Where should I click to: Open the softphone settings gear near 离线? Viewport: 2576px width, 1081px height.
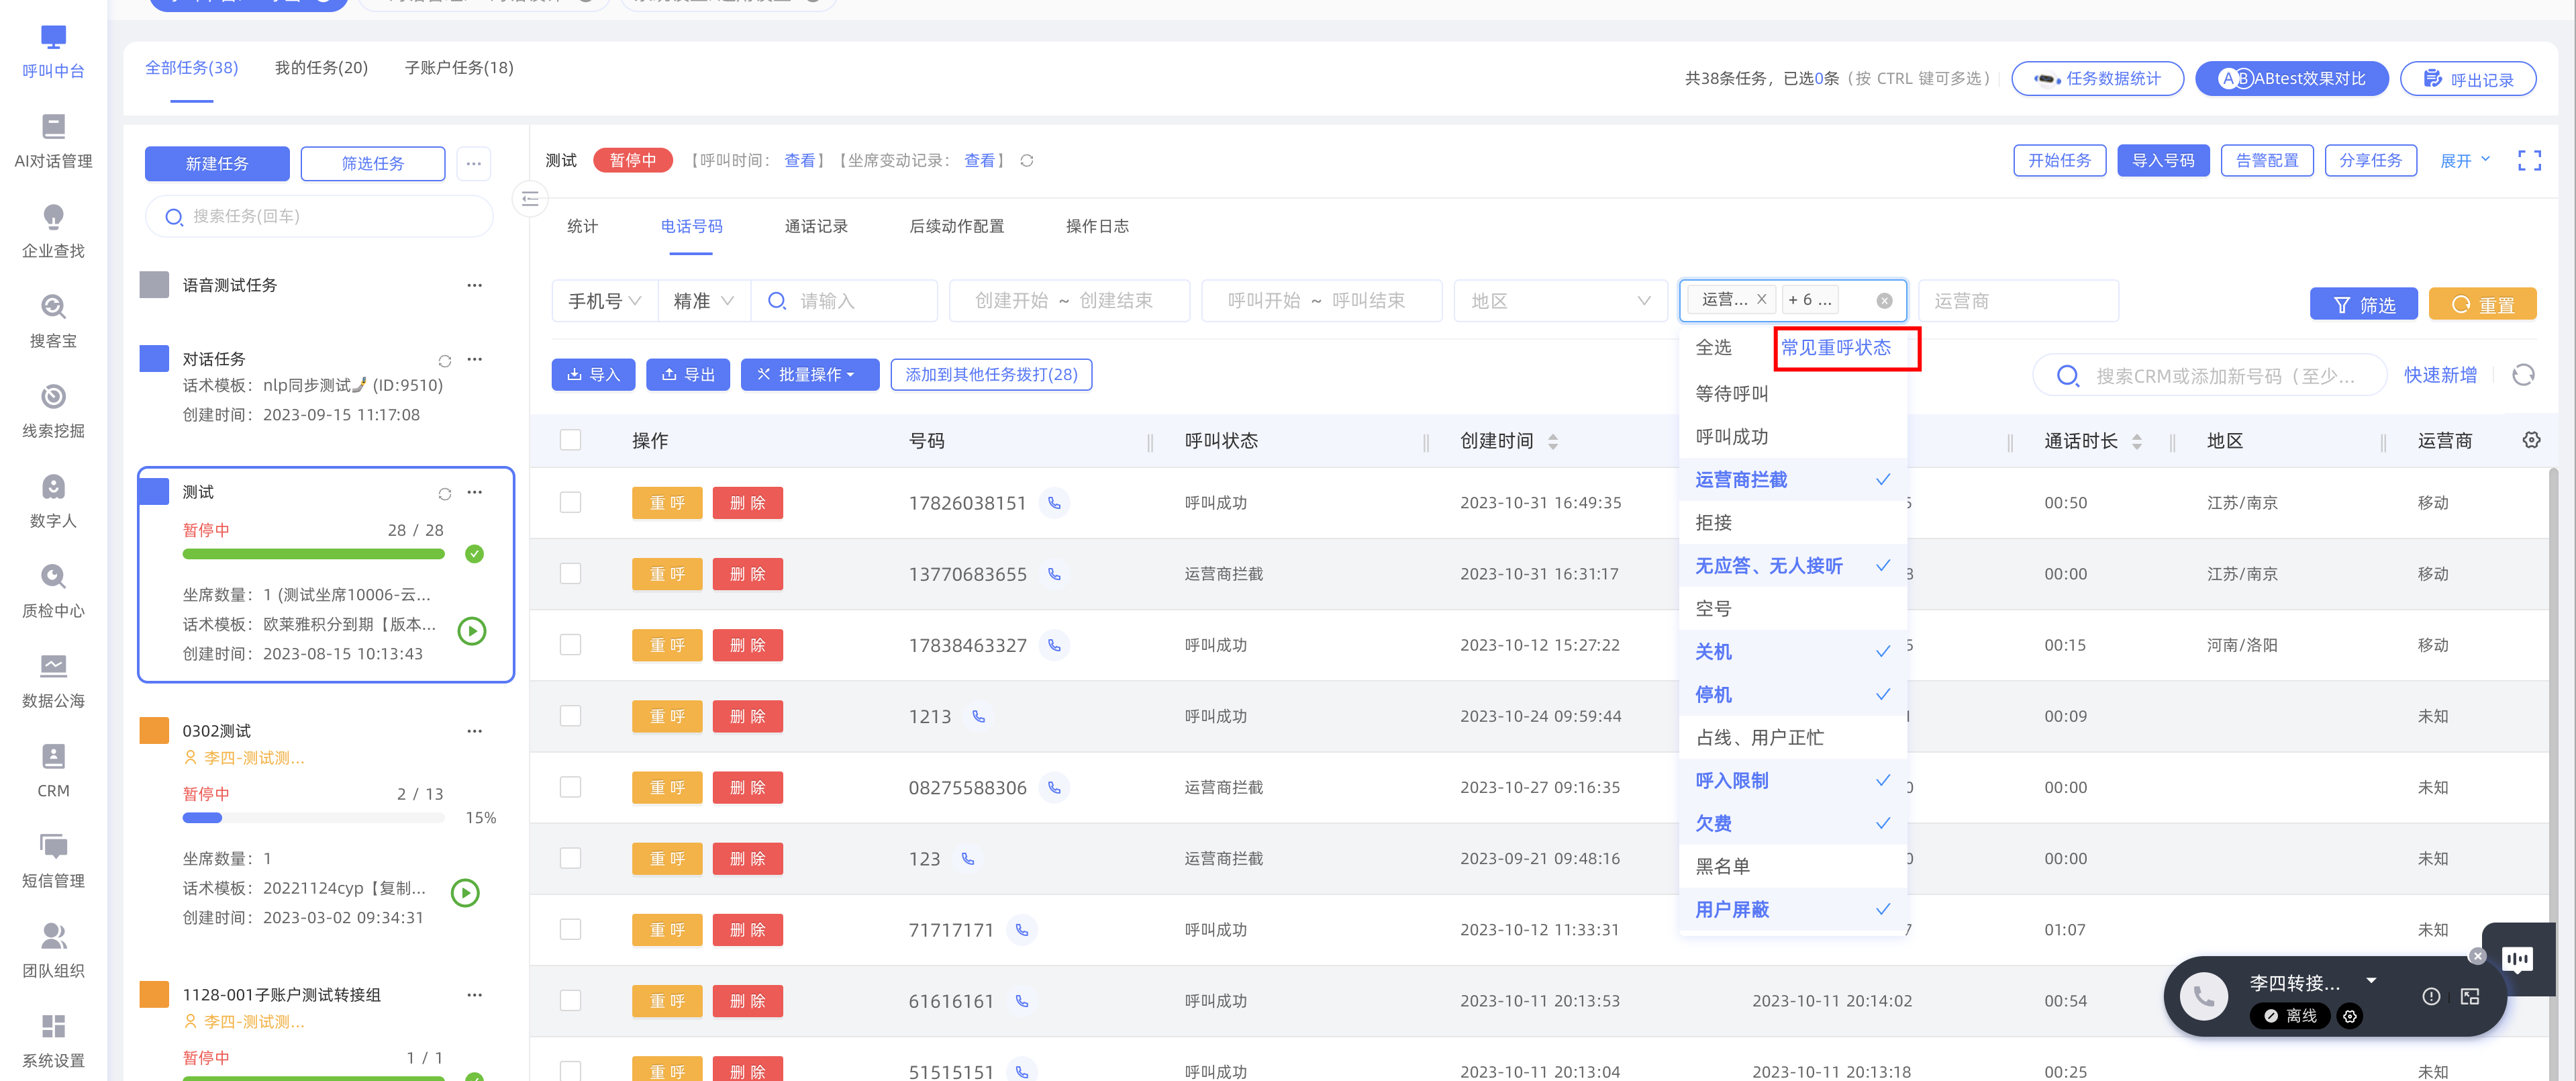coord(2350,1016)
